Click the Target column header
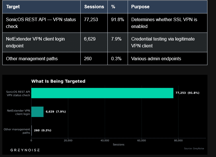Screen dimensions: 216x157 [x=13, y=7]
